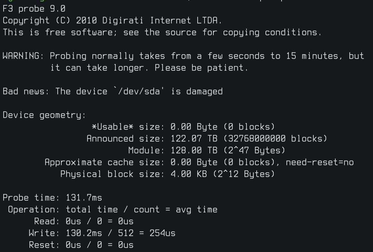This screenshot has height=252, width=373.
Task: Click the "Read:" timing row label
Action: (x=47, y=221)
